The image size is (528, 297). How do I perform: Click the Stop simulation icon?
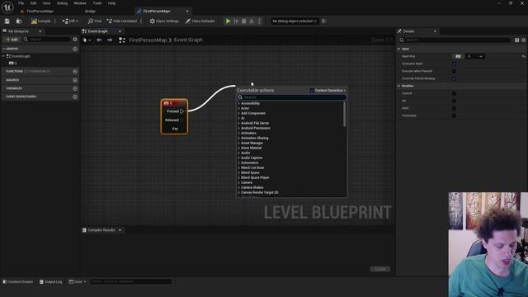[x=244, y=21]
